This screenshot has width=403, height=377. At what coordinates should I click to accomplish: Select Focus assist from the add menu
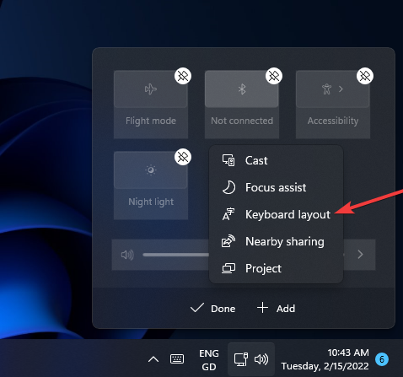coord(276,187)
